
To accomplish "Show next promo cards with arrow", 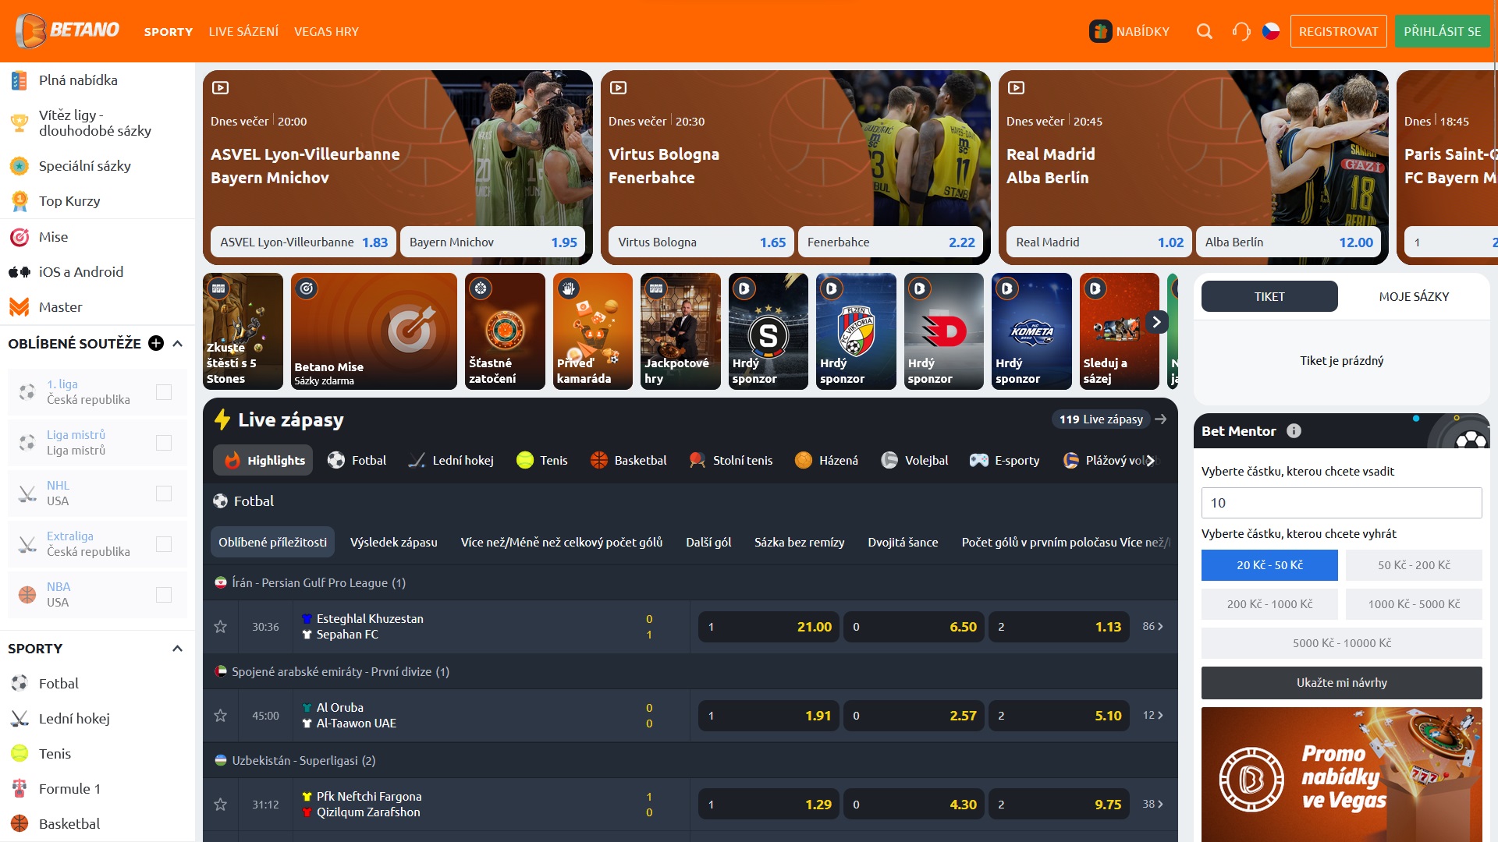I will point(1156,321).
